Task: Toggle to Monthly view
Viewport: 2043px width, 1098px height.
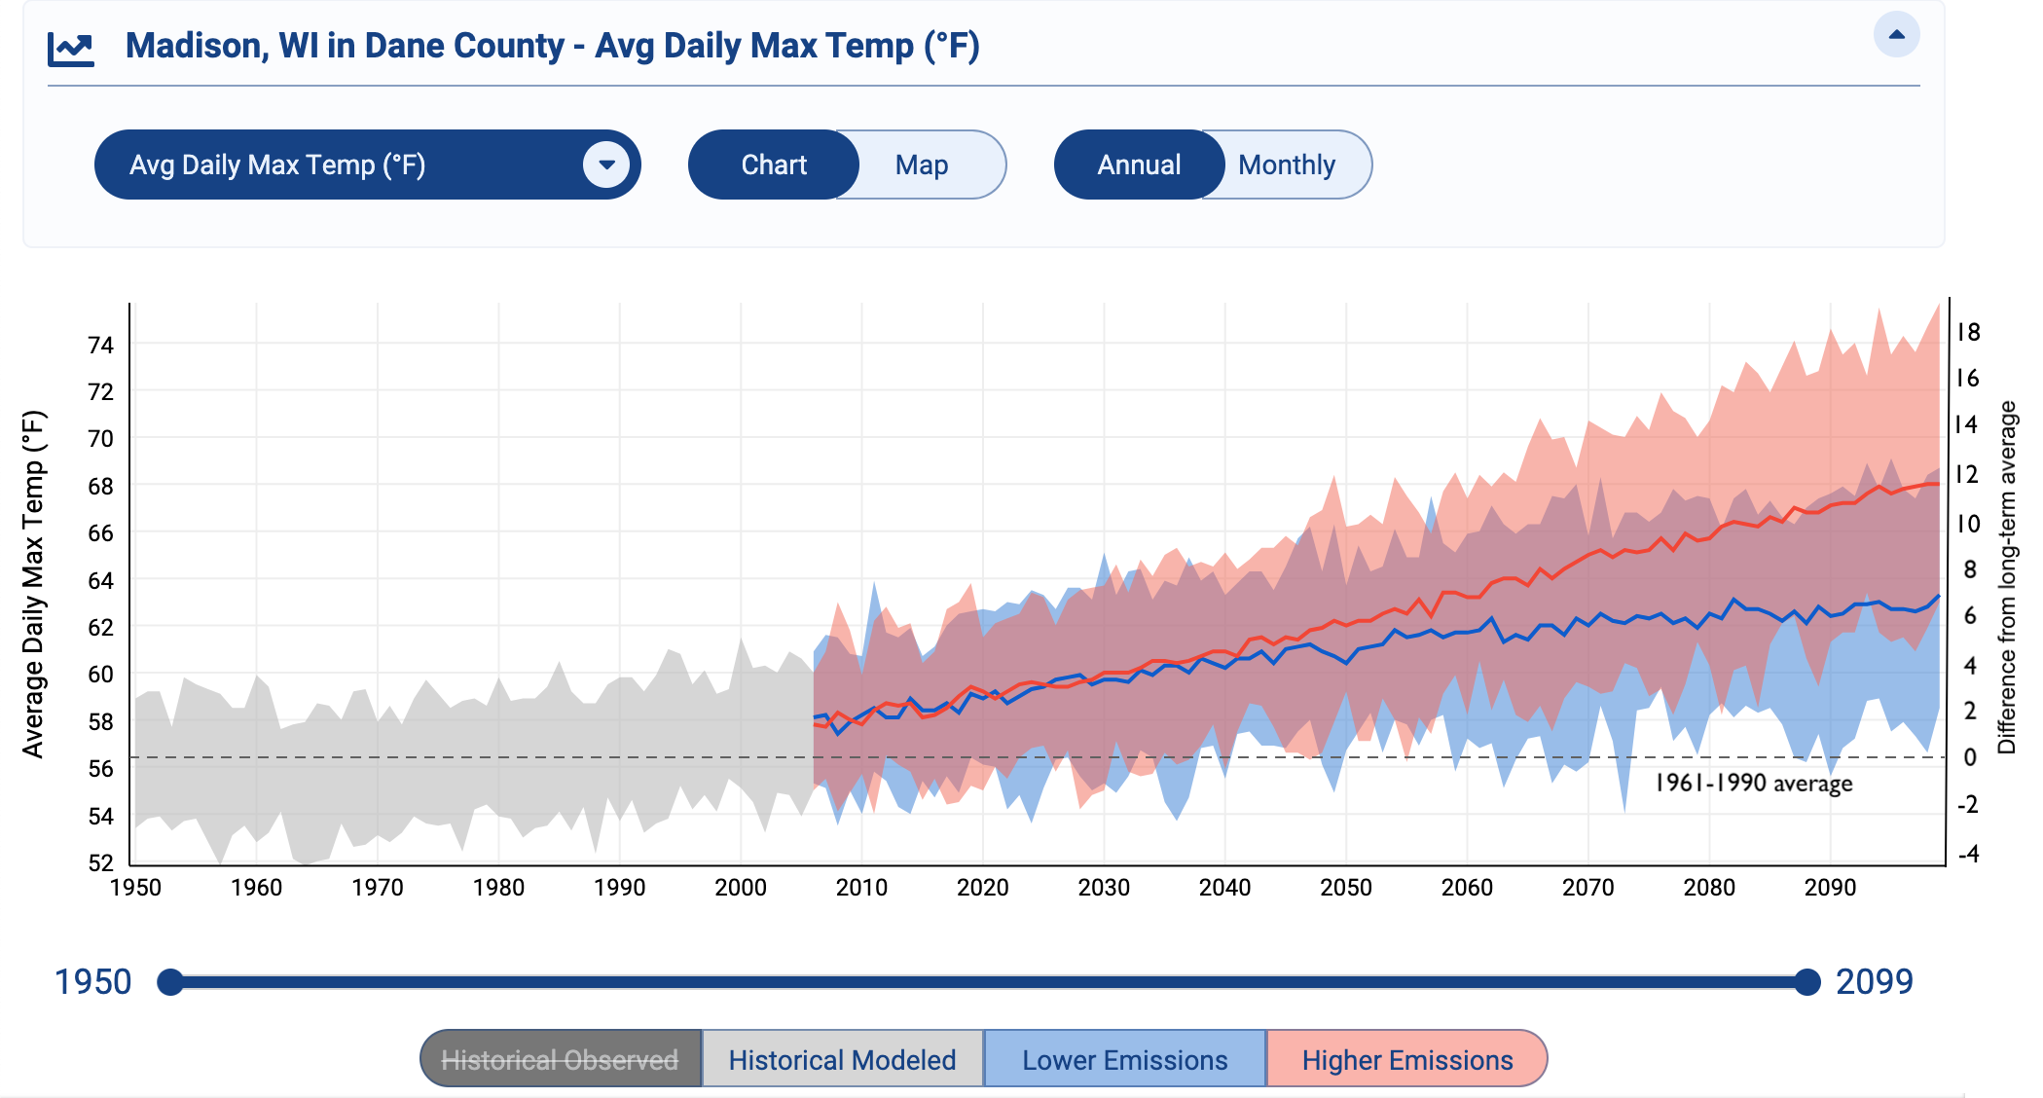Action: (x=1286, y=165)
